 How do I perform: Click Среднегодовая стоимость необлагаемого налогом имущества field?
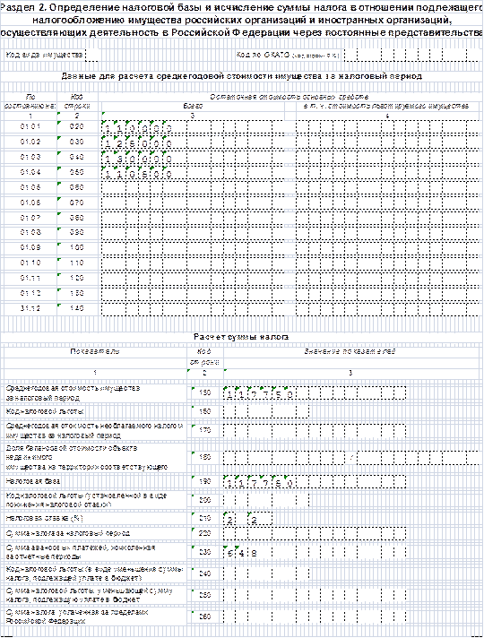[x=315, y=430]
